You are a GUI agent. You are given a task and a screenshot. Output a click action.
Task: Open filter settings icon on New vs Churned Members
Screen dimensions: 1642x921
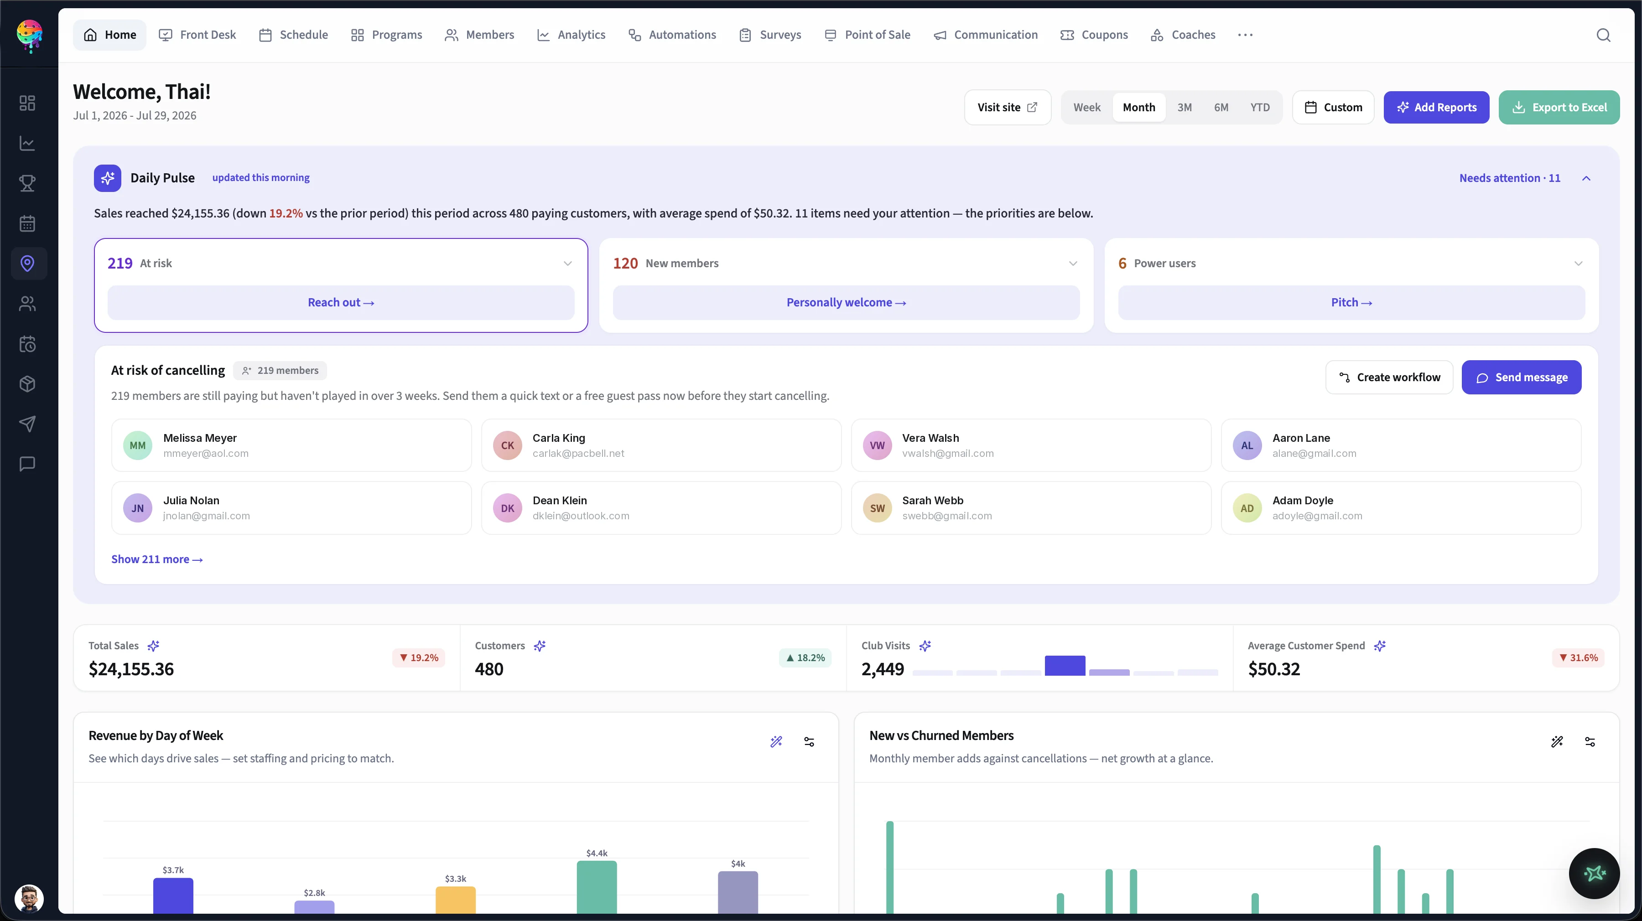[1590, 741]
